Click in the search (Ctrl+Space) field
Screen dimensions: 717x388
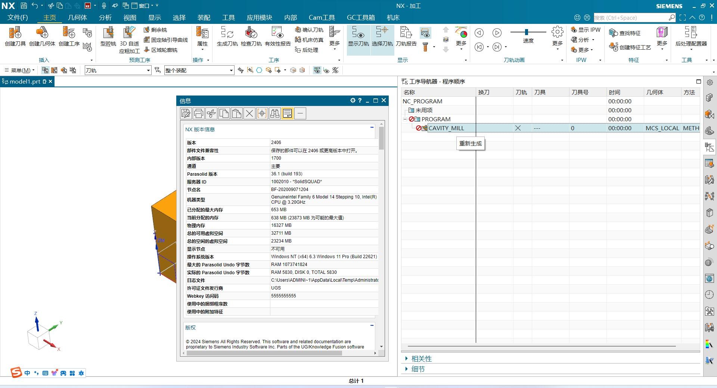pyautogui.click(x=630, y=18)
